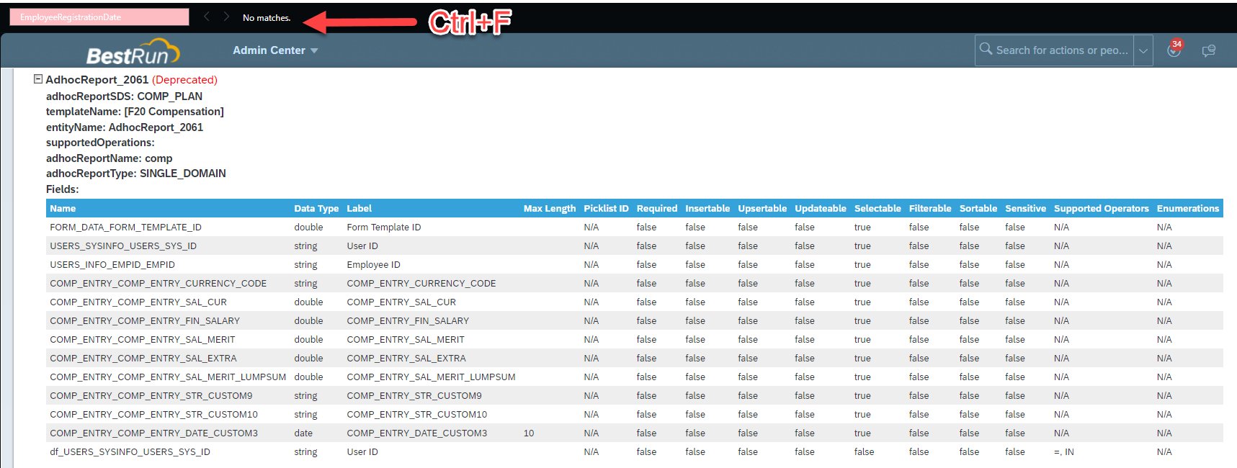Screen dimensions: 1237x468
Task: Click the COMP_ENTRY_SAL_MERIT_LUMPSUM label cell
Action: pos(431,377)
